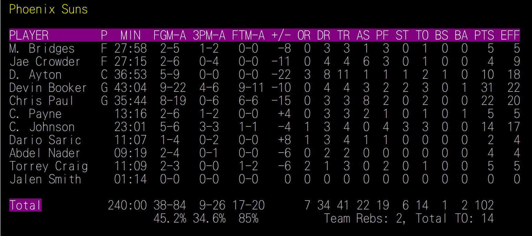Viewport: 532px width, 236px height.
Task: Select the PLAYER column header
Action: pos(29,35)
